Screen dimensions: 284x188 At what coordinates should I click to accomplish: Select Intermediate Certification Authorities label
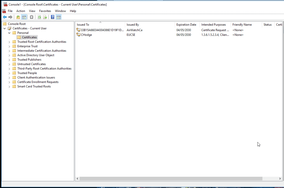pyautogui.click(x=42, y=51)
